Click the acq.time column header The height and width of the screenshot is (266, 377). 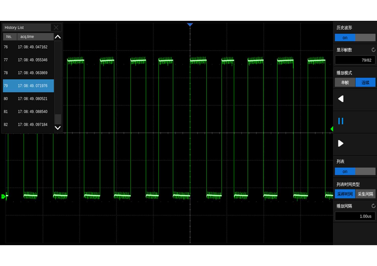35,37
